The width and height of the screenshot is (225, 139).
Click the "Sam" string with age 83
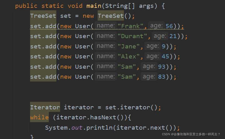tap(126, 77)
